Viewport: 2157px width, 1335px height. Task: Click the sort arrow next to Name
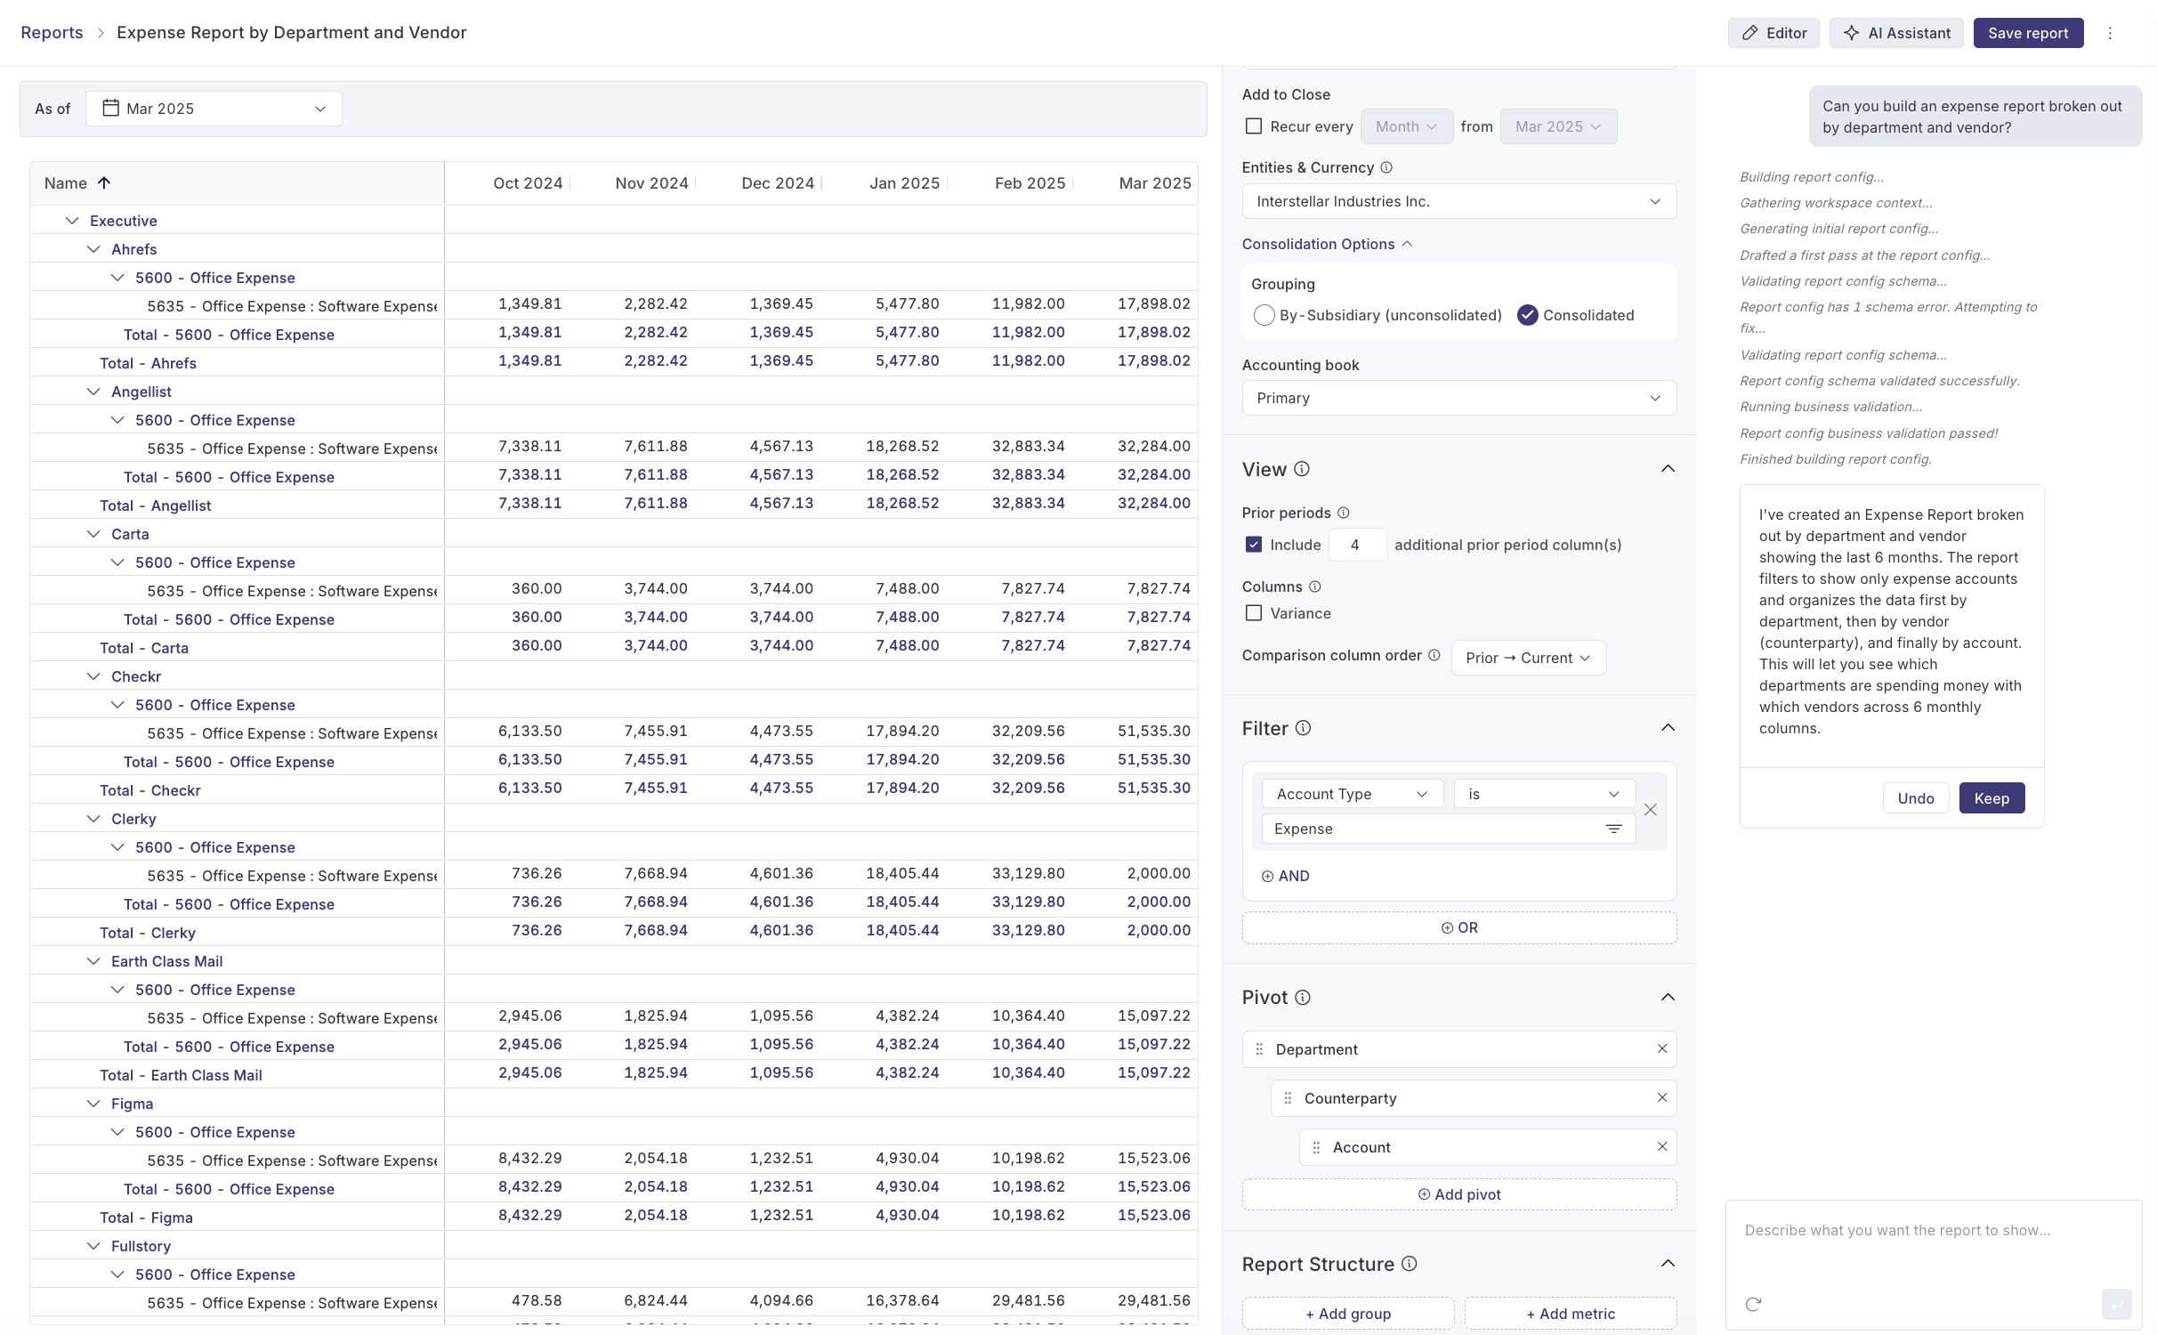tap(104, 183)
